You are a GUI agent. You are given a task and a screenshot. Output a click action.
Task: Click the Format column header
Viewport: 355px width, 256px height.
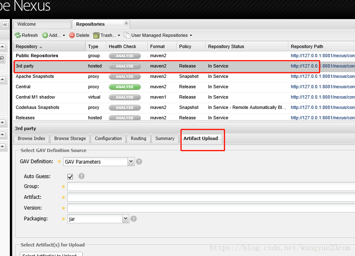(x=162, y=46)
